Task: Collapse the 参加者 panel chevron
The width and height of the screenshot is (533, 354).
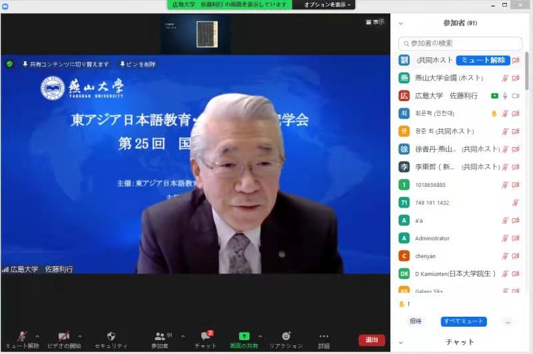Action: (x=400, y=23)
